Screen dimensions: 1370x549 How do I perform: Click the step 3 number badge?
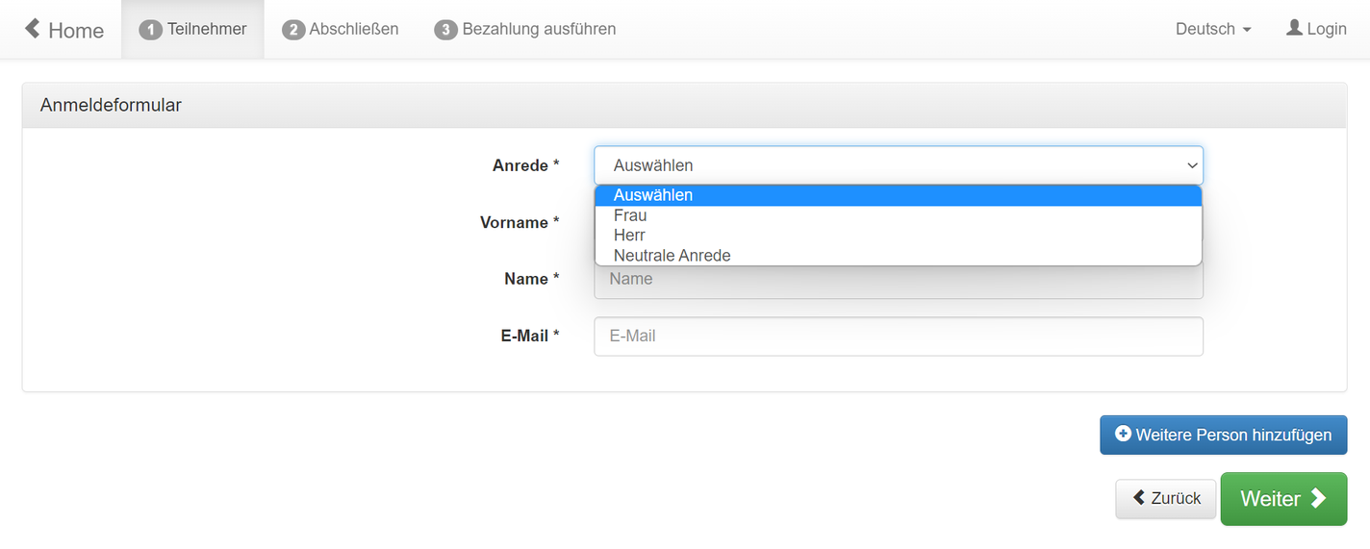tap(445, 30)
